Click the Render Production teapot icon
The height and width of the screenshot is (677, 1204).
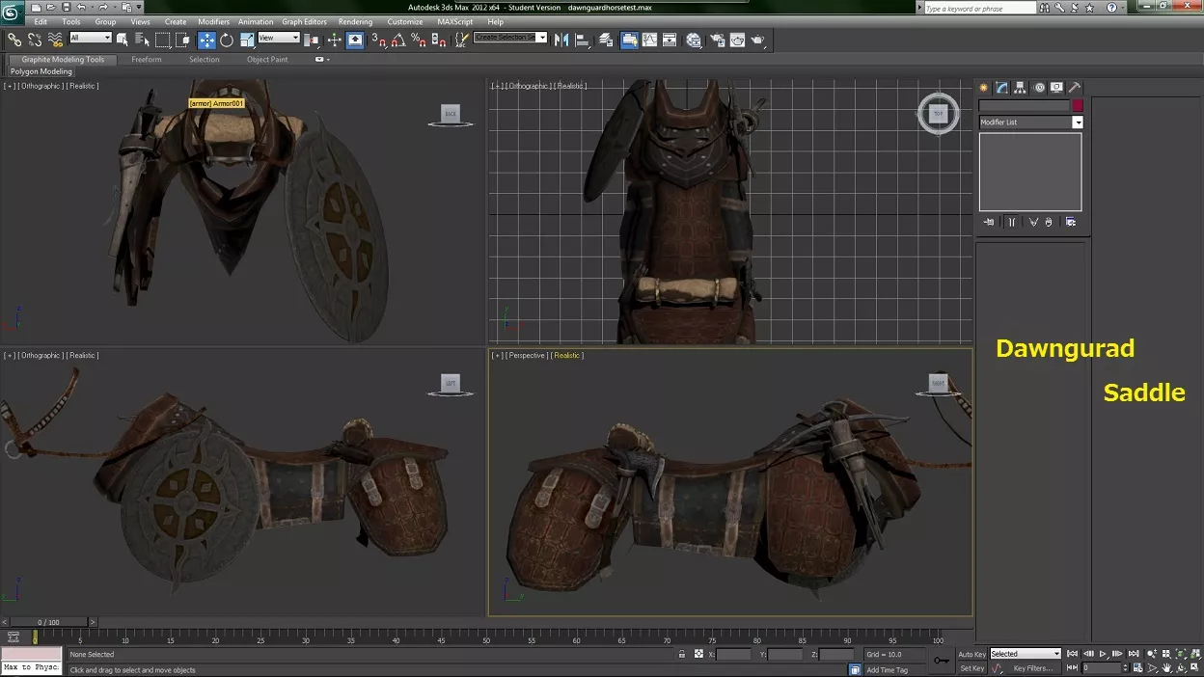click(x=757, y=40)
